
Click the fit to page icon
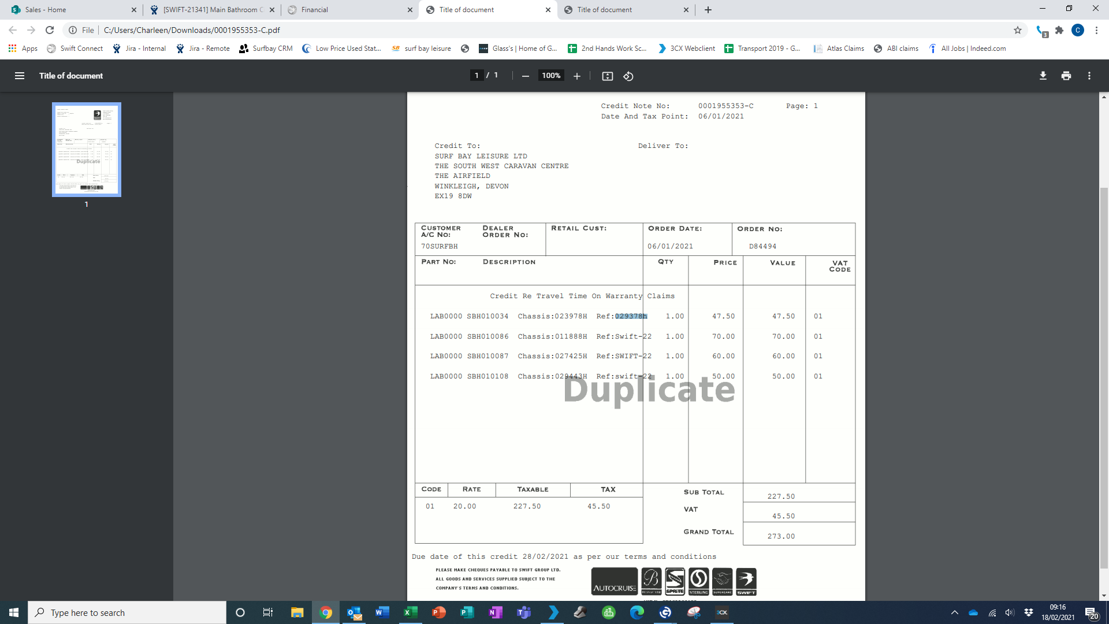click(x=607, y=76)
